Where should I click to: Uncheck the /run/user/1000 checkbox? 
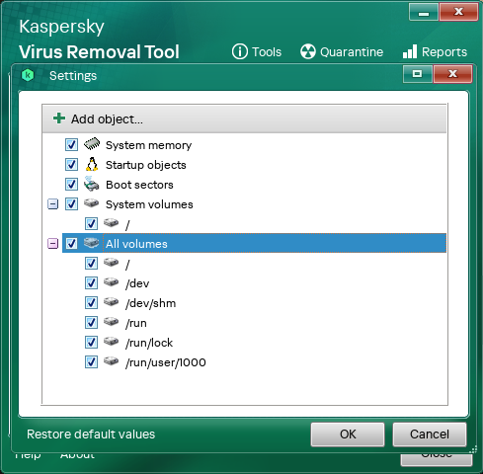91,361
